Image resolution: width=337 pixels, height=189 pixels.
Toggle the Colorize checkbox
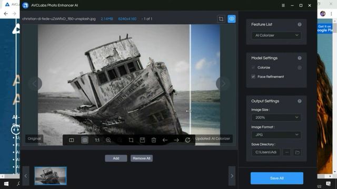[253, 68]
